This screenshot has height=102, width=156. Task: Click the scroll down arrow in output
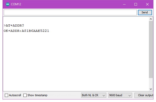coord(151,89)
